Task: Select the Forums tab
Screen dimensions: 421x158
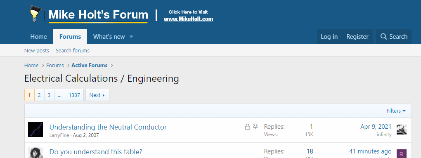Action: [x=70, y=37]
